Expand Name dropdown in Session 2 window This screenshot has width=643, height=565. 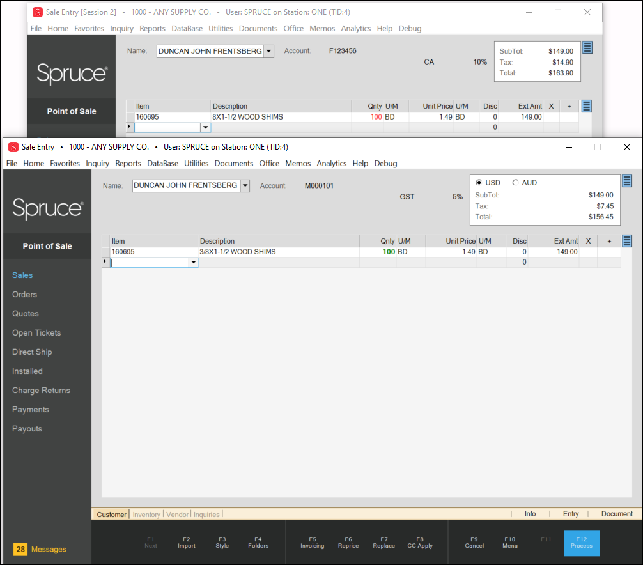tap(268, 51)
